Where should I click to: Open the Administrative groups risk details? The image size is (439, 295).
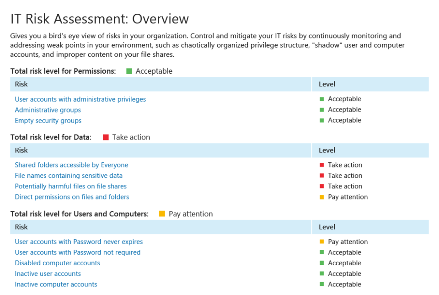48,110
